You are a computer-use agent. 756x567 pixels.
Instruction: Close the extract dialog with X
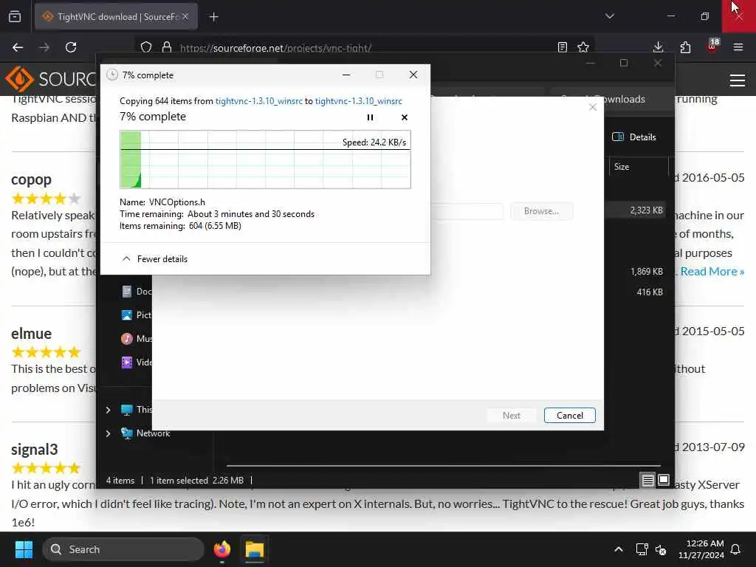click(593, 107)
